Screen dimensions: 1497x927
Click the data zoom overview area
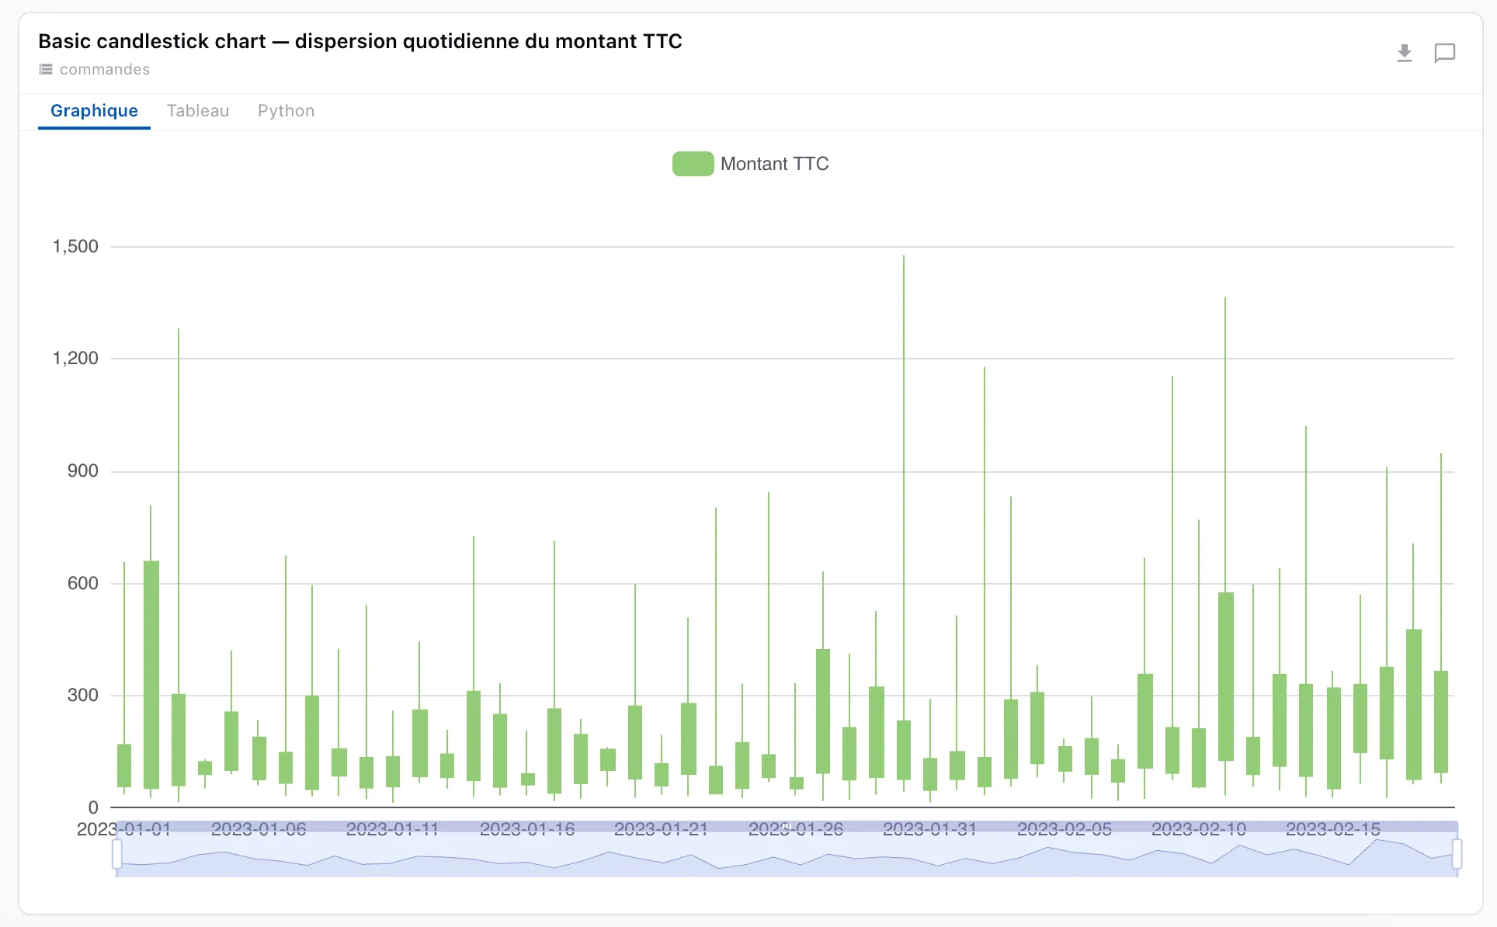point(787,851)
